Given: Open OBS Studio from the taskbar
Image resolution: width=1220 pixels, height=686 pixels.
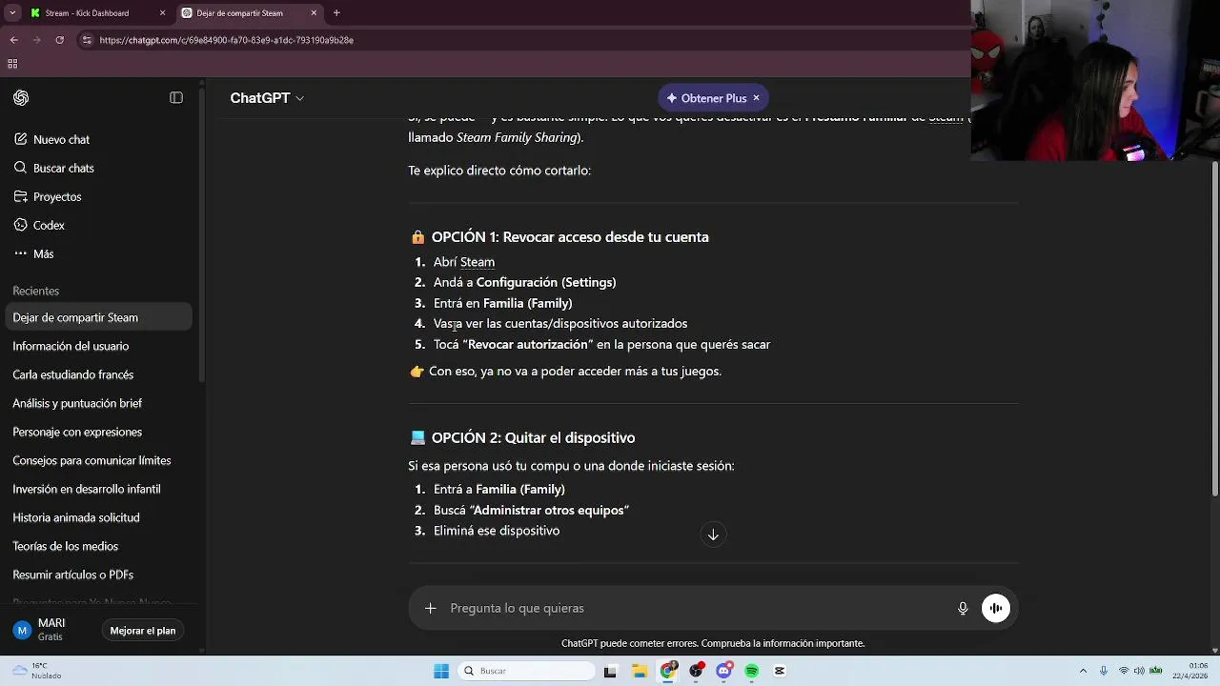Looking at the screenshot, I should [x=697, y=671].
